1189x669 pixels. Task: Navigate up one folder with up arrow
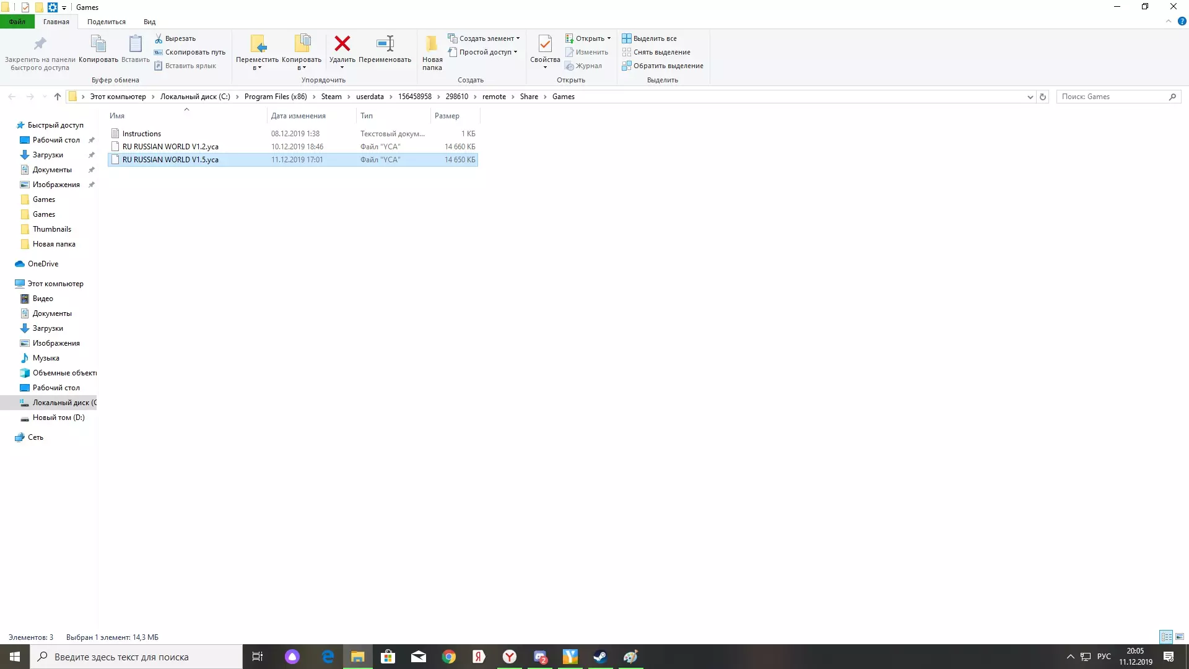[x=58, y=97]
